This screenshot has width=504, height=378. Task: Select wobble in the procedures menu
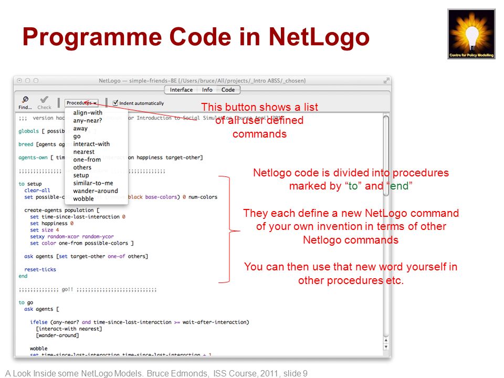[83, 198]
